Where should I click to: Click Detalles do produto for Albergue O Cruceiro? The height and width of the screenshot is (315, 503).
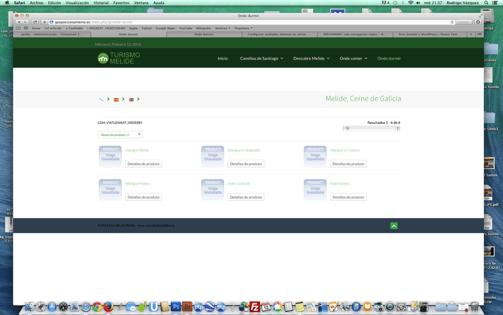pyautogui.click(x=348, y=164)
